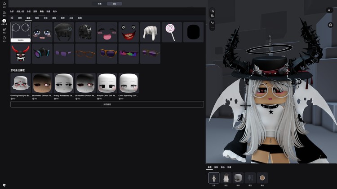The image size is (337, 189).
Task: Click the 前往商店 button
Action: pos(107,104)
